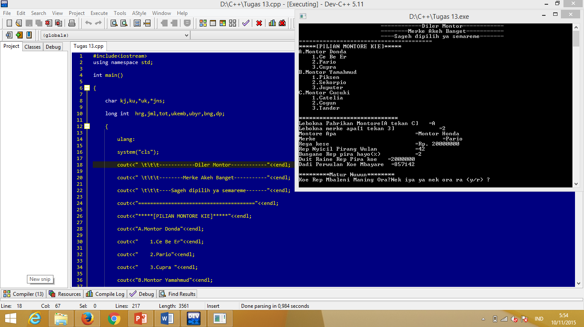
Task: Save the current file via toolbar
Action: click(x=29, y=23)
